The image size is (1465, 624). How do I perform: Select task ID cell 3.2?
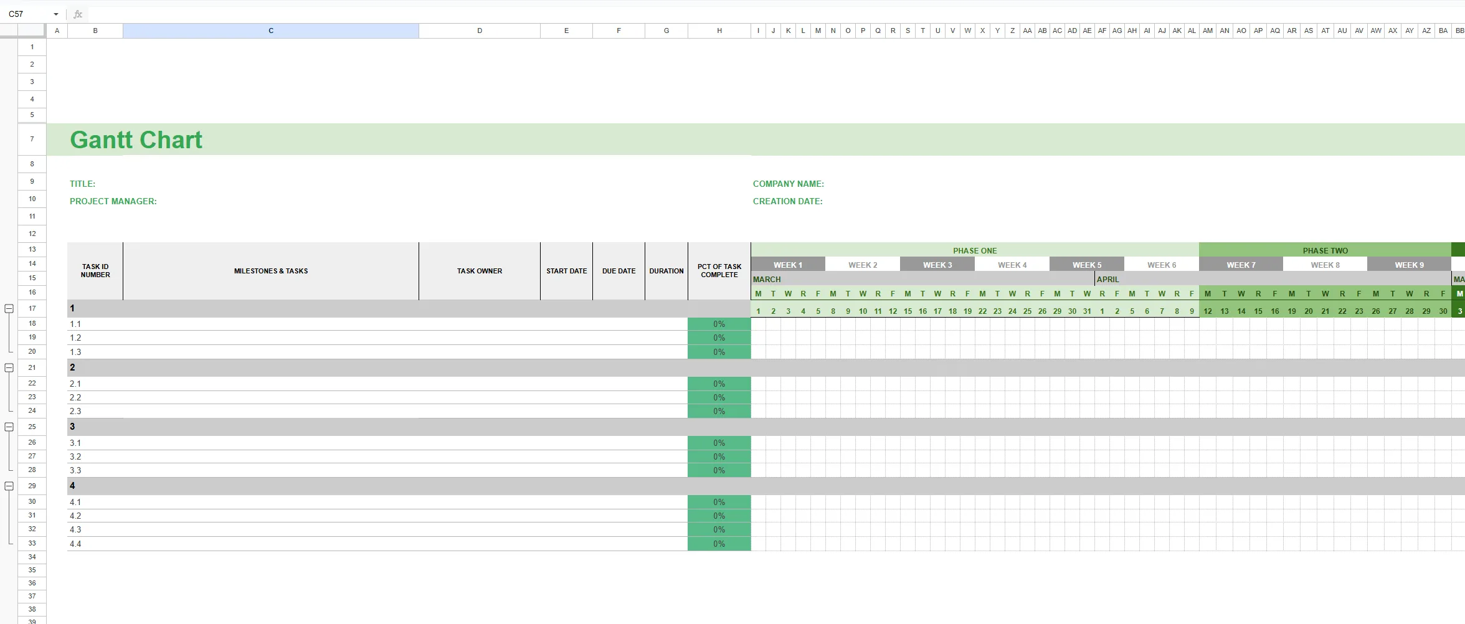pos(95,456)
